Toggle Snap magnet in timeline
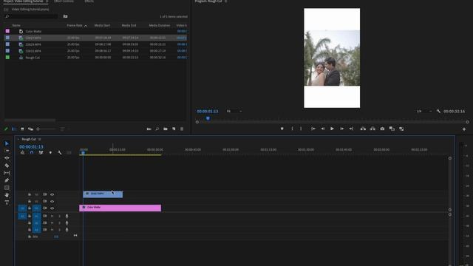 pyautogui.click(x=32, y=153)
